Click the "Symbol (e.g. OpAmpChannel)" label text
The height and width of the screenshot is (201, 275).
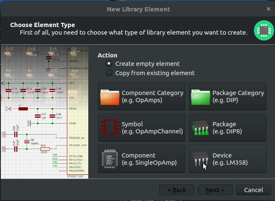(152, 128)
